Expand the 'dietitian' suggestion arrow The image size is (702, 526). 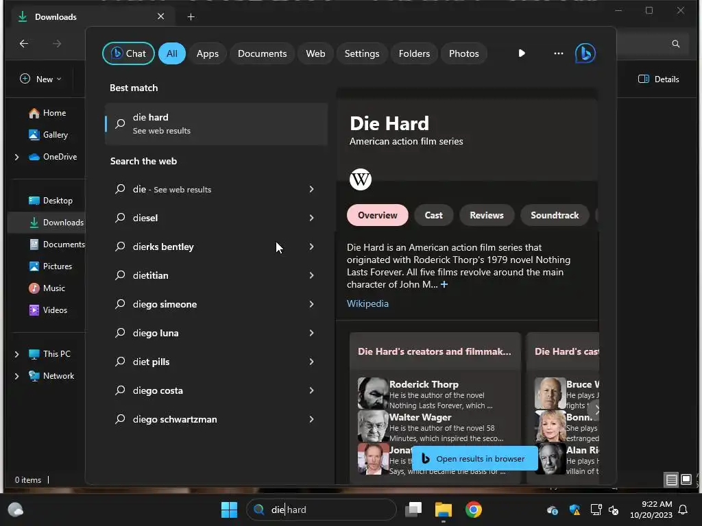click(x=311, y=275)
